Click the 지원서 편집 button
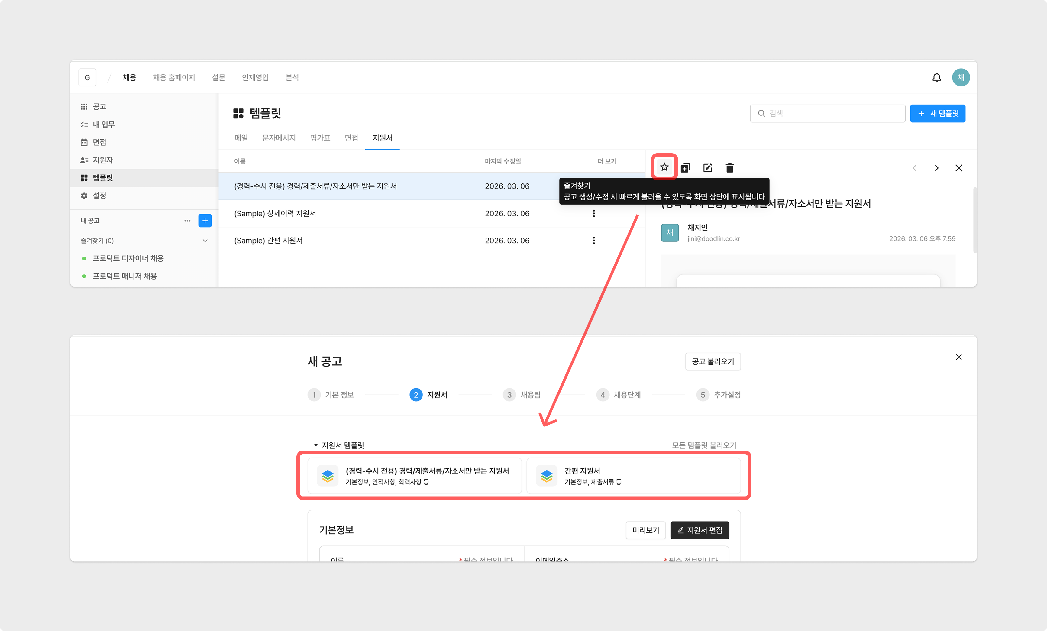Screen dimensions: 1047x631 700,530
